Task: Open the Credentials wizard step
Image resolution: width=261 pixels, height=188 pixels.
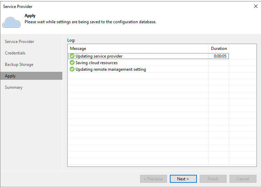Action: 15,53
